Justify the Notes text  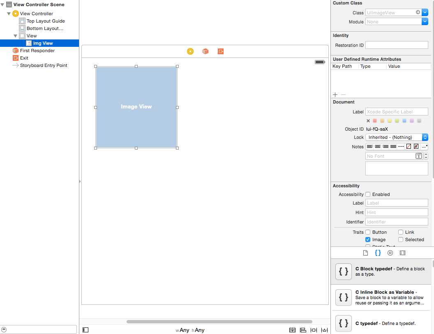click(x=393, y=146)
